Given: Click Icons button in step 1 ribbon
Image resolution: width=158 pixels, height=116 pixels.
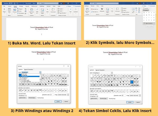Looking at the screenshot, I should click(19, 11).
